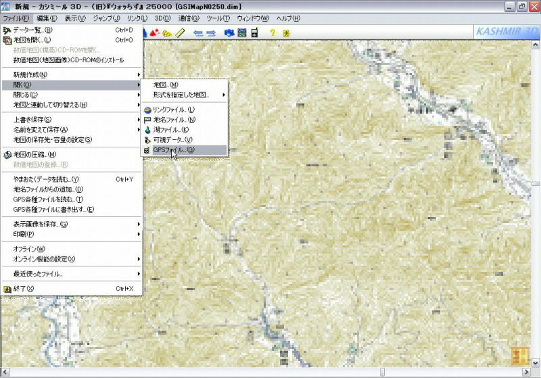Image resolution: width=541 pixels, height=378 pixels.
Task: Go forward with the right arrow icon
Action: tap(211, 33)
